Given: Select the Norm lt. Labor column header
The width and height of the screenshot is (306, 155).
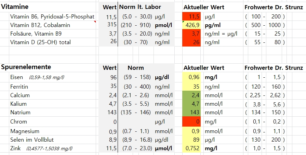Looking at the screenshot, I should 140,7.
